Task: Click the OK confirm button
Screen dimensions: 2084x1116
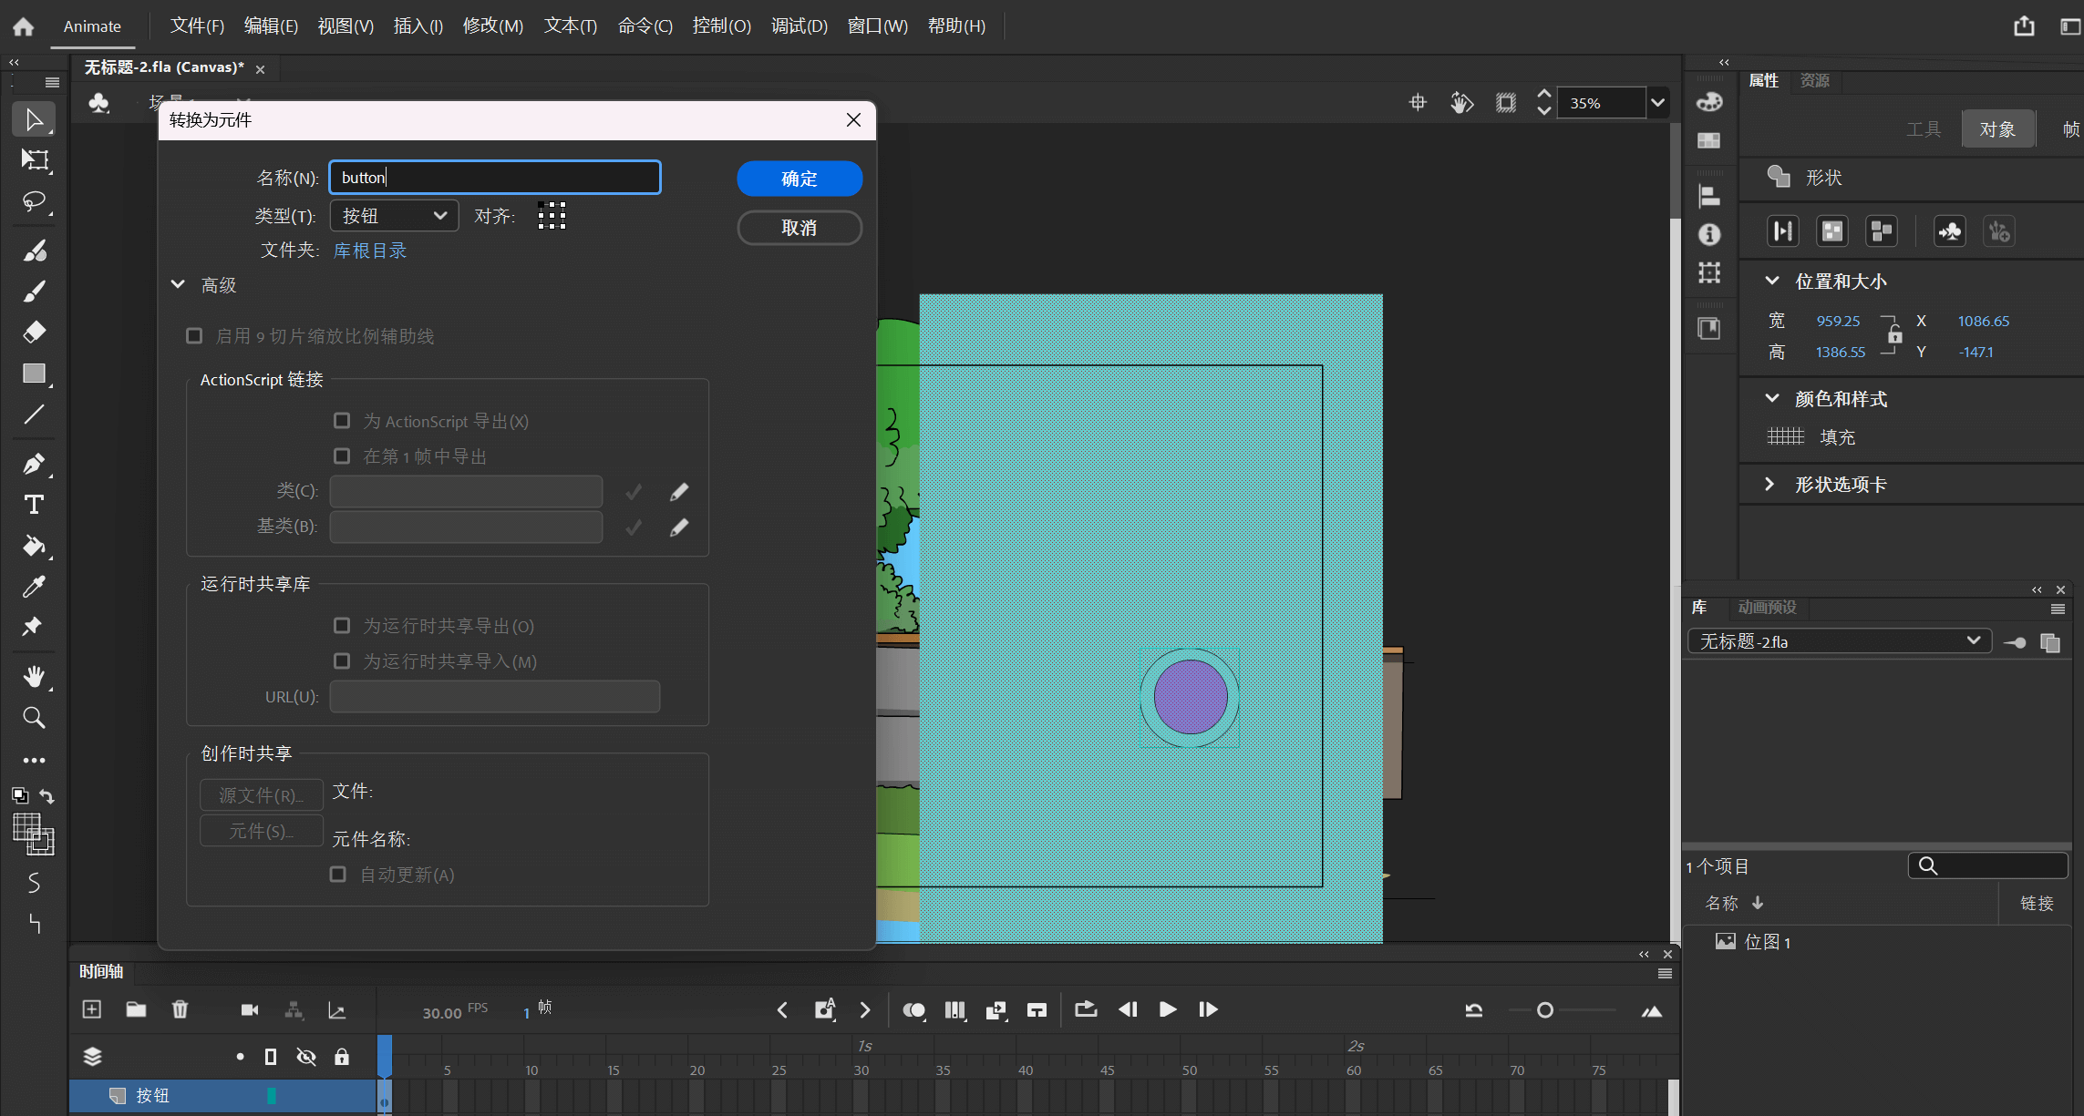Action: click(x=800, y=179)
